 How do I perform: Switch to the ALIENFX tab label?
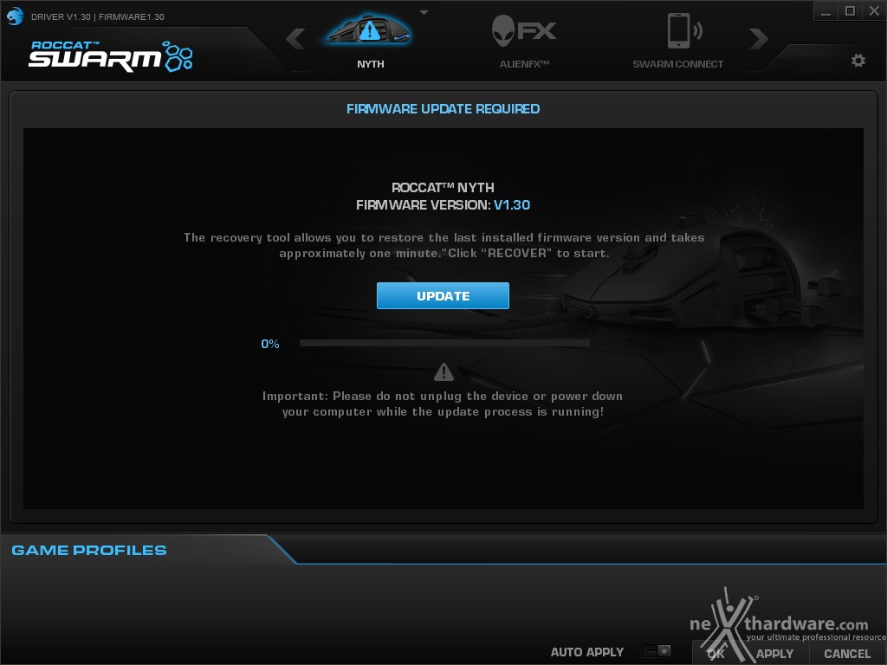pos(524,64)
